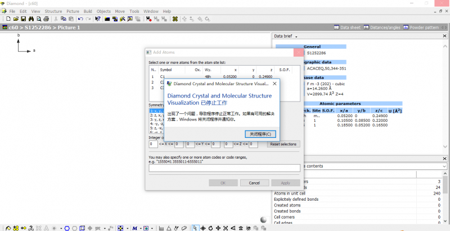450x231 pixels.
Task: Open dropdown arrow next to checkered ball icon
Action: (128, 228)
